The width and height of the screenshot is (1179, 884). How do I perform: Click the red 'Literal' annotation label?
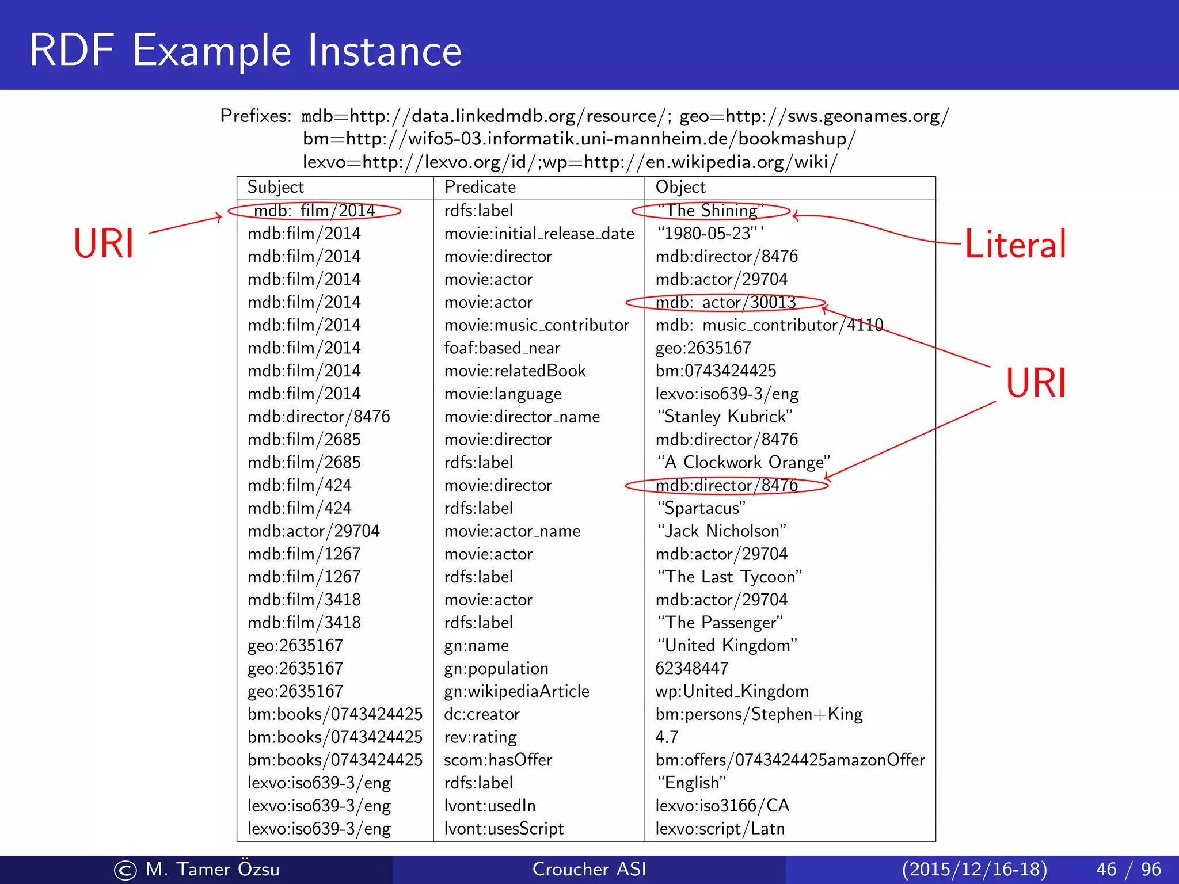[1015, 243]
